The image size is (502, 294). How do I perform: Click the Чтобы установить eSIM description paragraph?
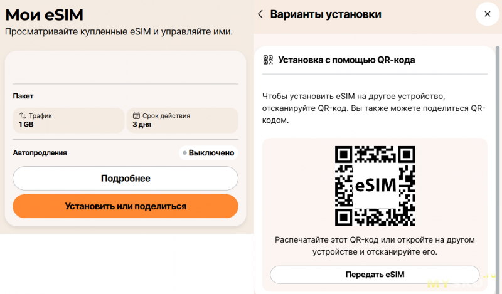[x=374, y=108]
